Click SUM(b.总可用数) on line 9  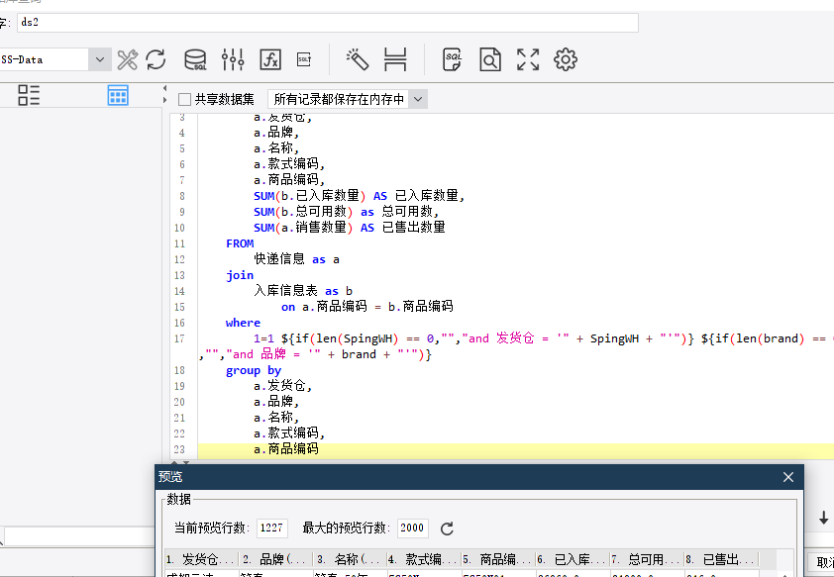point(303,212)
